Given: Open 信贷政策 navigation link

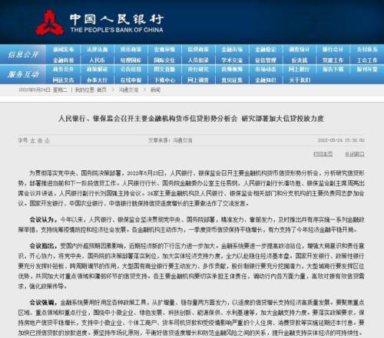Looking at the screenshot, I should [198, 50].
